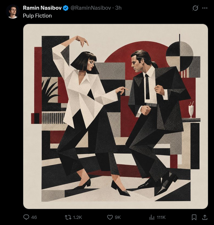Share the post with the upload icon
This screenshot has height=225, width=214.
pyautogui.click(x=205, y=217)
